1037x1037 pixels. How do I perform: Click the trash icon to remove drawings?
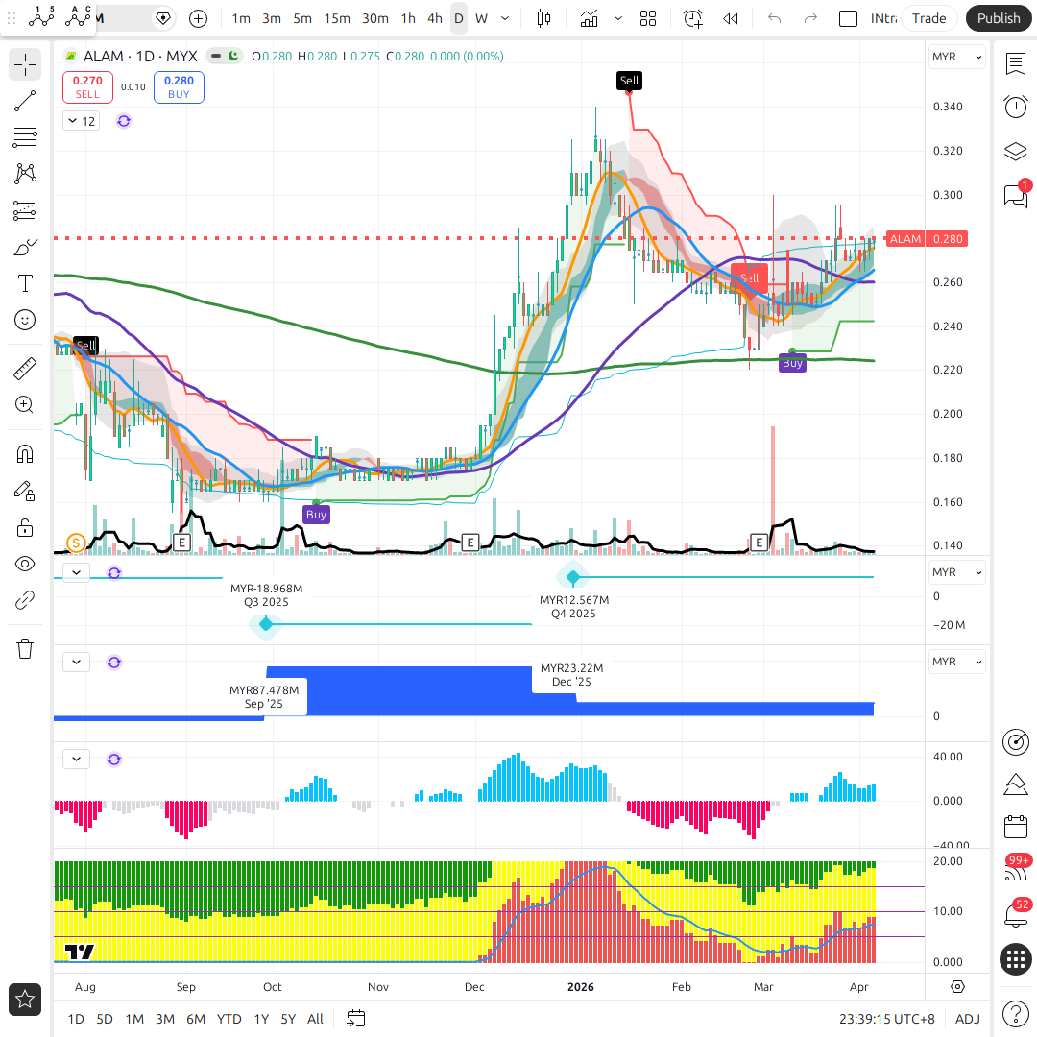25,649
